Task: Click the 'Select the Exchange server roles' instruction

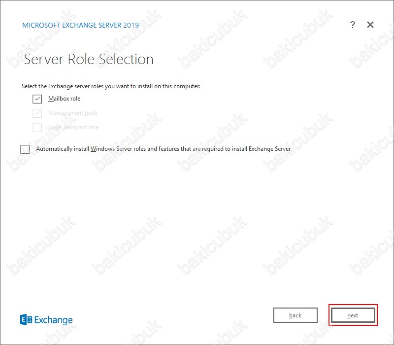Action: point(111,86)
